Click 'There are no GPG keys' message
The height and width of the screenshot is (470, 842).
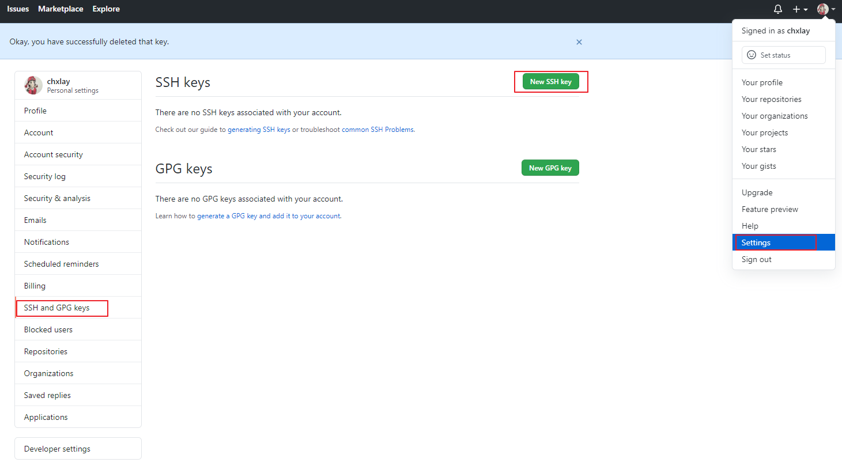pos(249,199)
